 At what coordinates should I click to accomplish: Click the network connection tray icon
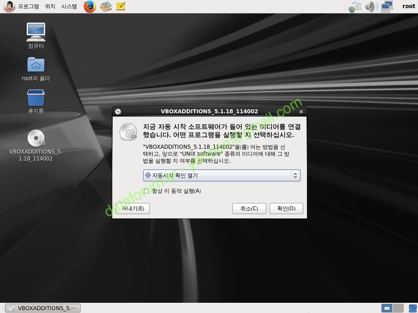(x=355, y=7)
